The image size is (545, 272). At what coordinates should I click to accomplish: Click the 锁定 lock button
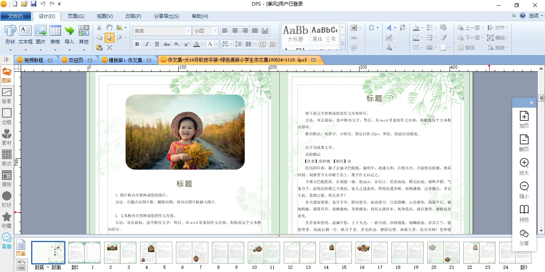(466, 47)
